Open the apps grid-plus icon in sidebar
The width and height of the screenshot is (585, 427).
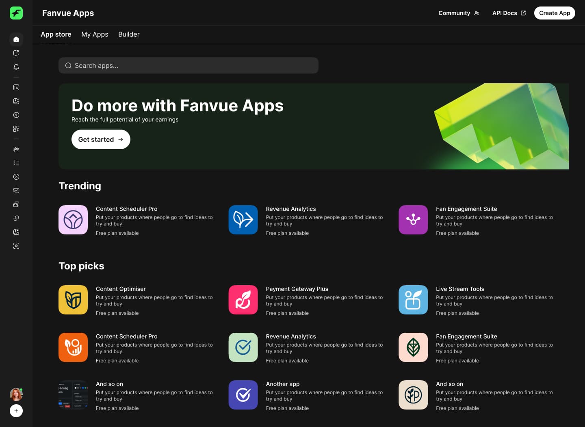[16, 129]
